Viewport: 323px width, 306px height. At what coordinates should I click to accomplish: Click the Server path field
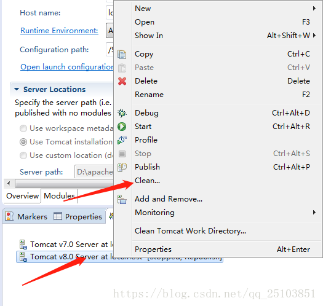coord(94,172)
